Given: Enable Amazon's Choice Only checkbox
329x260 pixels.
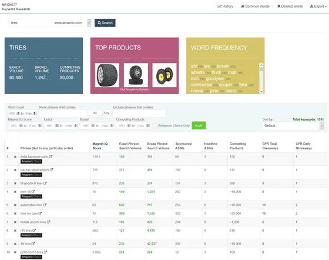Looking at the screenshot, I should tap(155, 126).
